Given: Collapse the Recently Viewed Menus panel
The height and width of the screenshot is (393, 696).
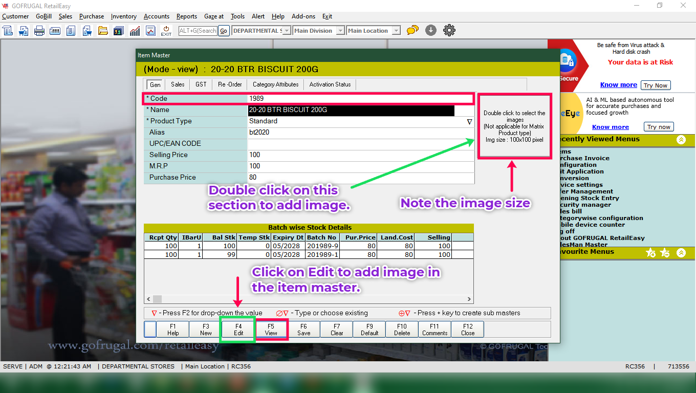Looking at the screenshot, I should point(681,140).
